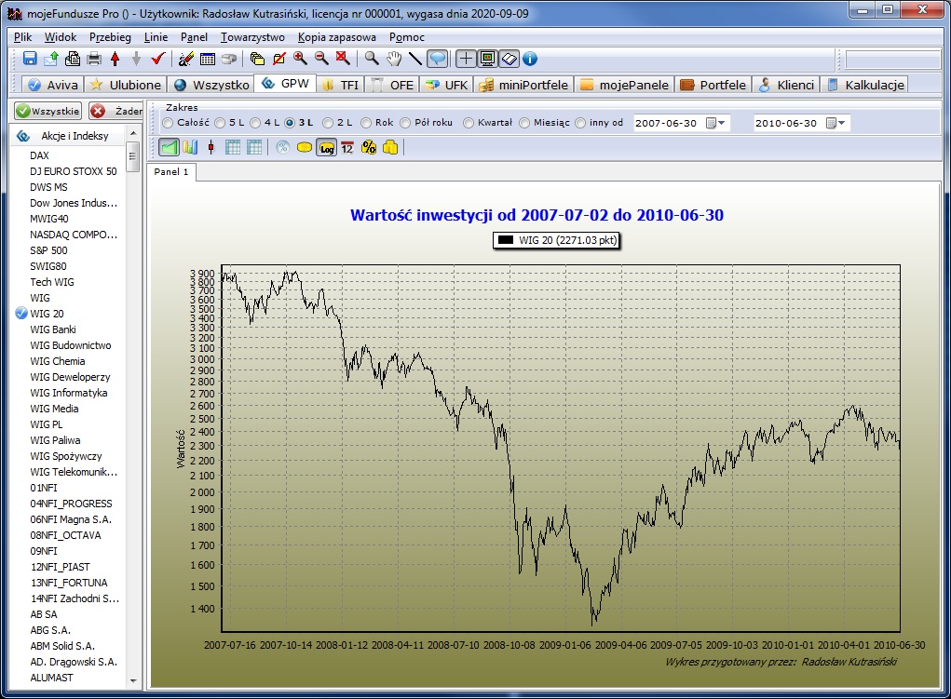This screenshot has width=951, height=699.
Task: Select the bar chart type icon
Action: [190, 147]
